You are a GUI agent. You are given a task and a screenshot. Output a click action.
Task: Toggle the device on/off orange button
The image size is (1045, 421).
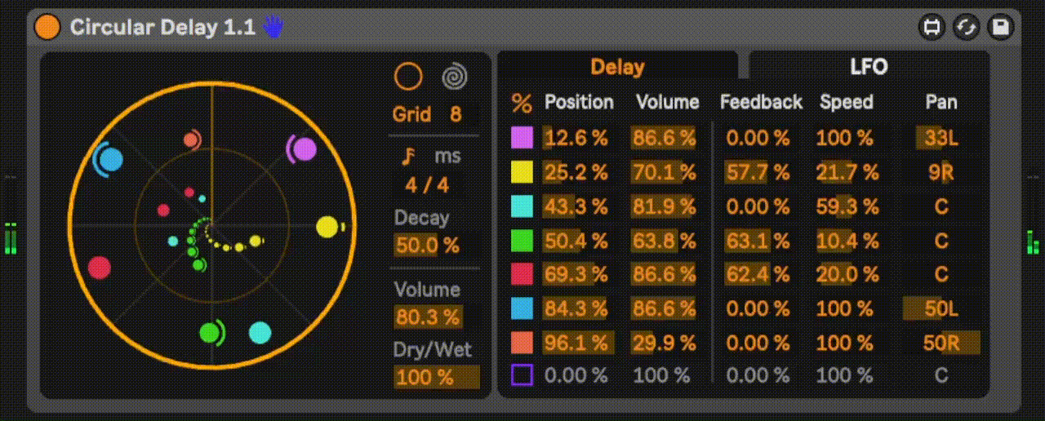(x=47, y=27)
